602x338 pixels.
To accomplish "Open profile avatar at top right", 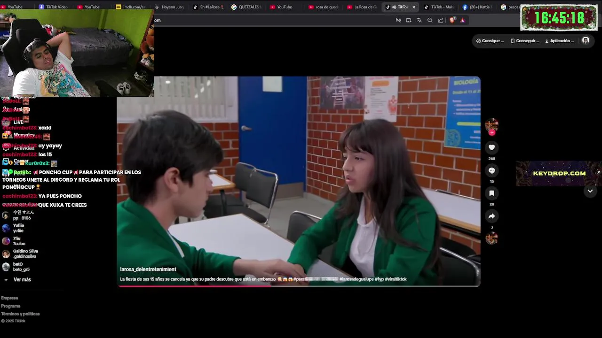I will coord(586,41).
